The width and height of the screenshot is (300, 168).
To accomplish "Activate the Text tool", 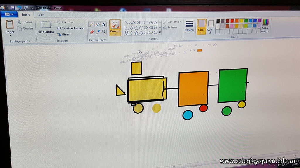I will [x=104, y=25].
